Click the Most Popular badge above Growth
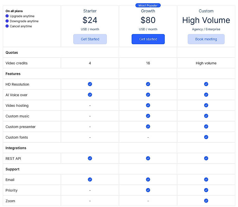238x207 pixels. [x=148, y=5]
